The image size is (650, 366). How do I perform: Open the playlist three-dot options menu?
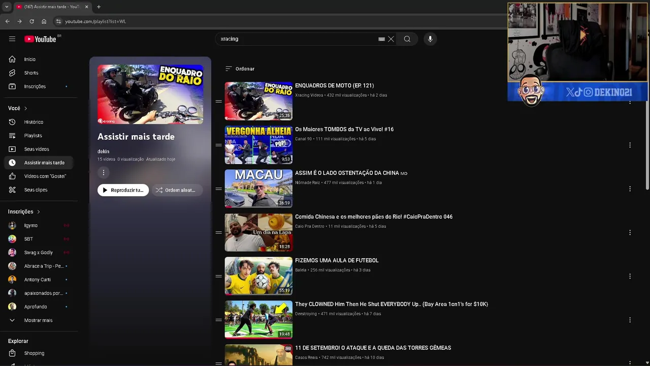[x=104, y=173]
